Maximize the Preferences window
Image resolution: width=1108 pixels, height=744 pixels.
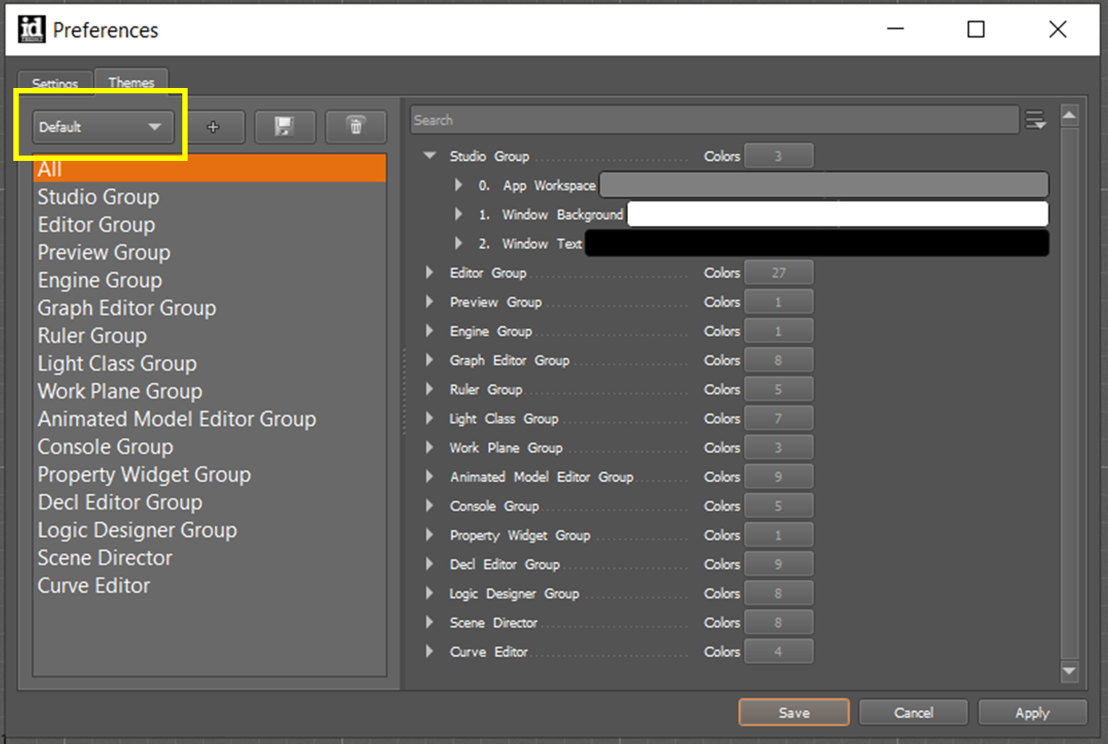pos(976,29)
